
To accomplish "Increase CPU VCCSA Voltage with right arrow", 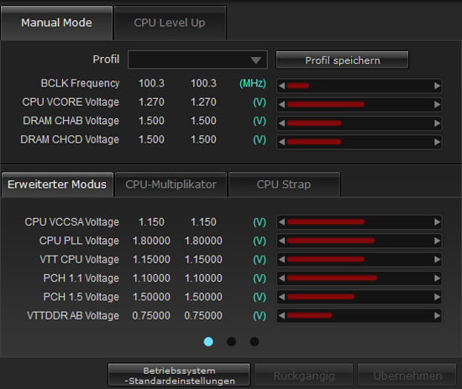I will 438,222.
